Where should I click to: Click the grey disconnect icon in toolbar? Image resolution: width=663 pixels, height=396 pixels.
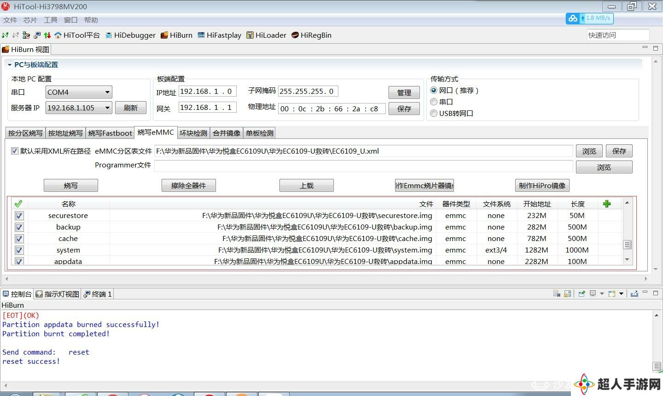tap(16, 35)
